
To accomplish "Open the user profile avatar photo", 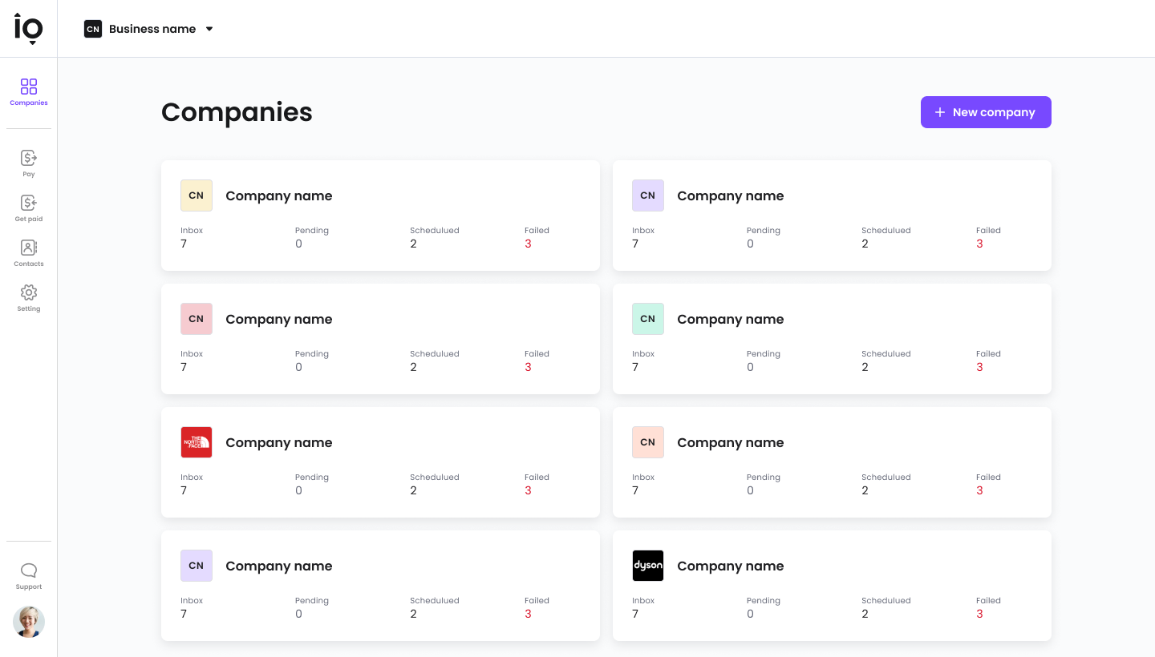I will click(x=29, y=622).
